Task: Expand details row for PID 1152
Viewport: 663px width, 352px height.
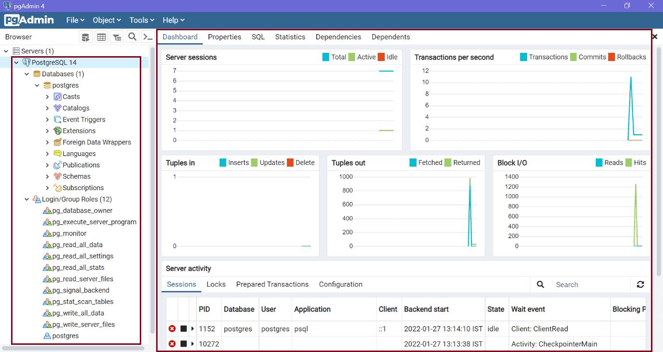Action: pos(193,329)
